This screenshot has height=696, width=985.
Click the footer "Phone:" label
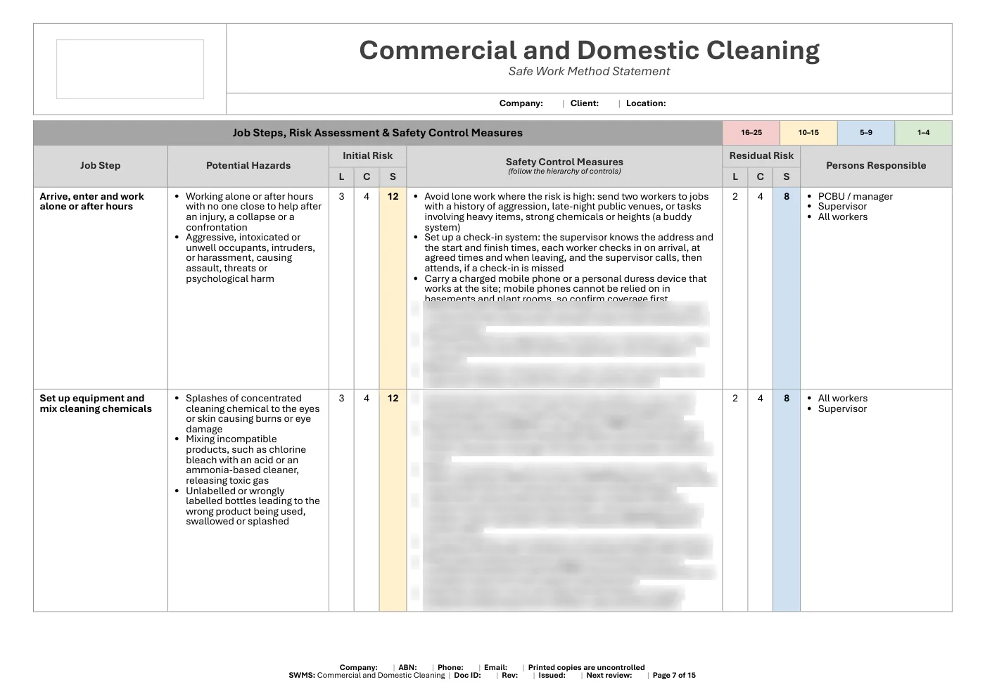pyautogui.click(x=450, y=668)
